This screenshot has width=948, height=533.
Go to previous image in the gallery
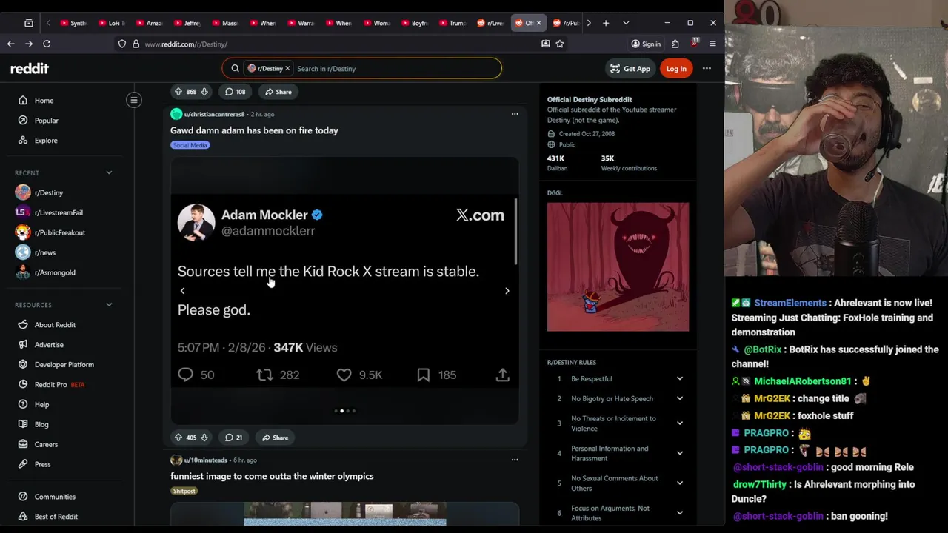[x=182, y=291]
